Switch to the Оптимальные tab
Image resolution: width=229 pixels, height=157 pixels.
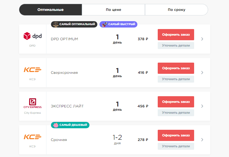coord(50,10)
